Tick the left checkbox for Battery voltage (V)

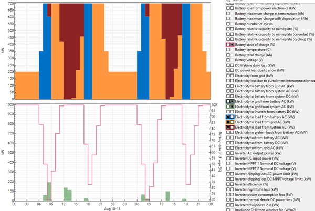click(228, 60)
